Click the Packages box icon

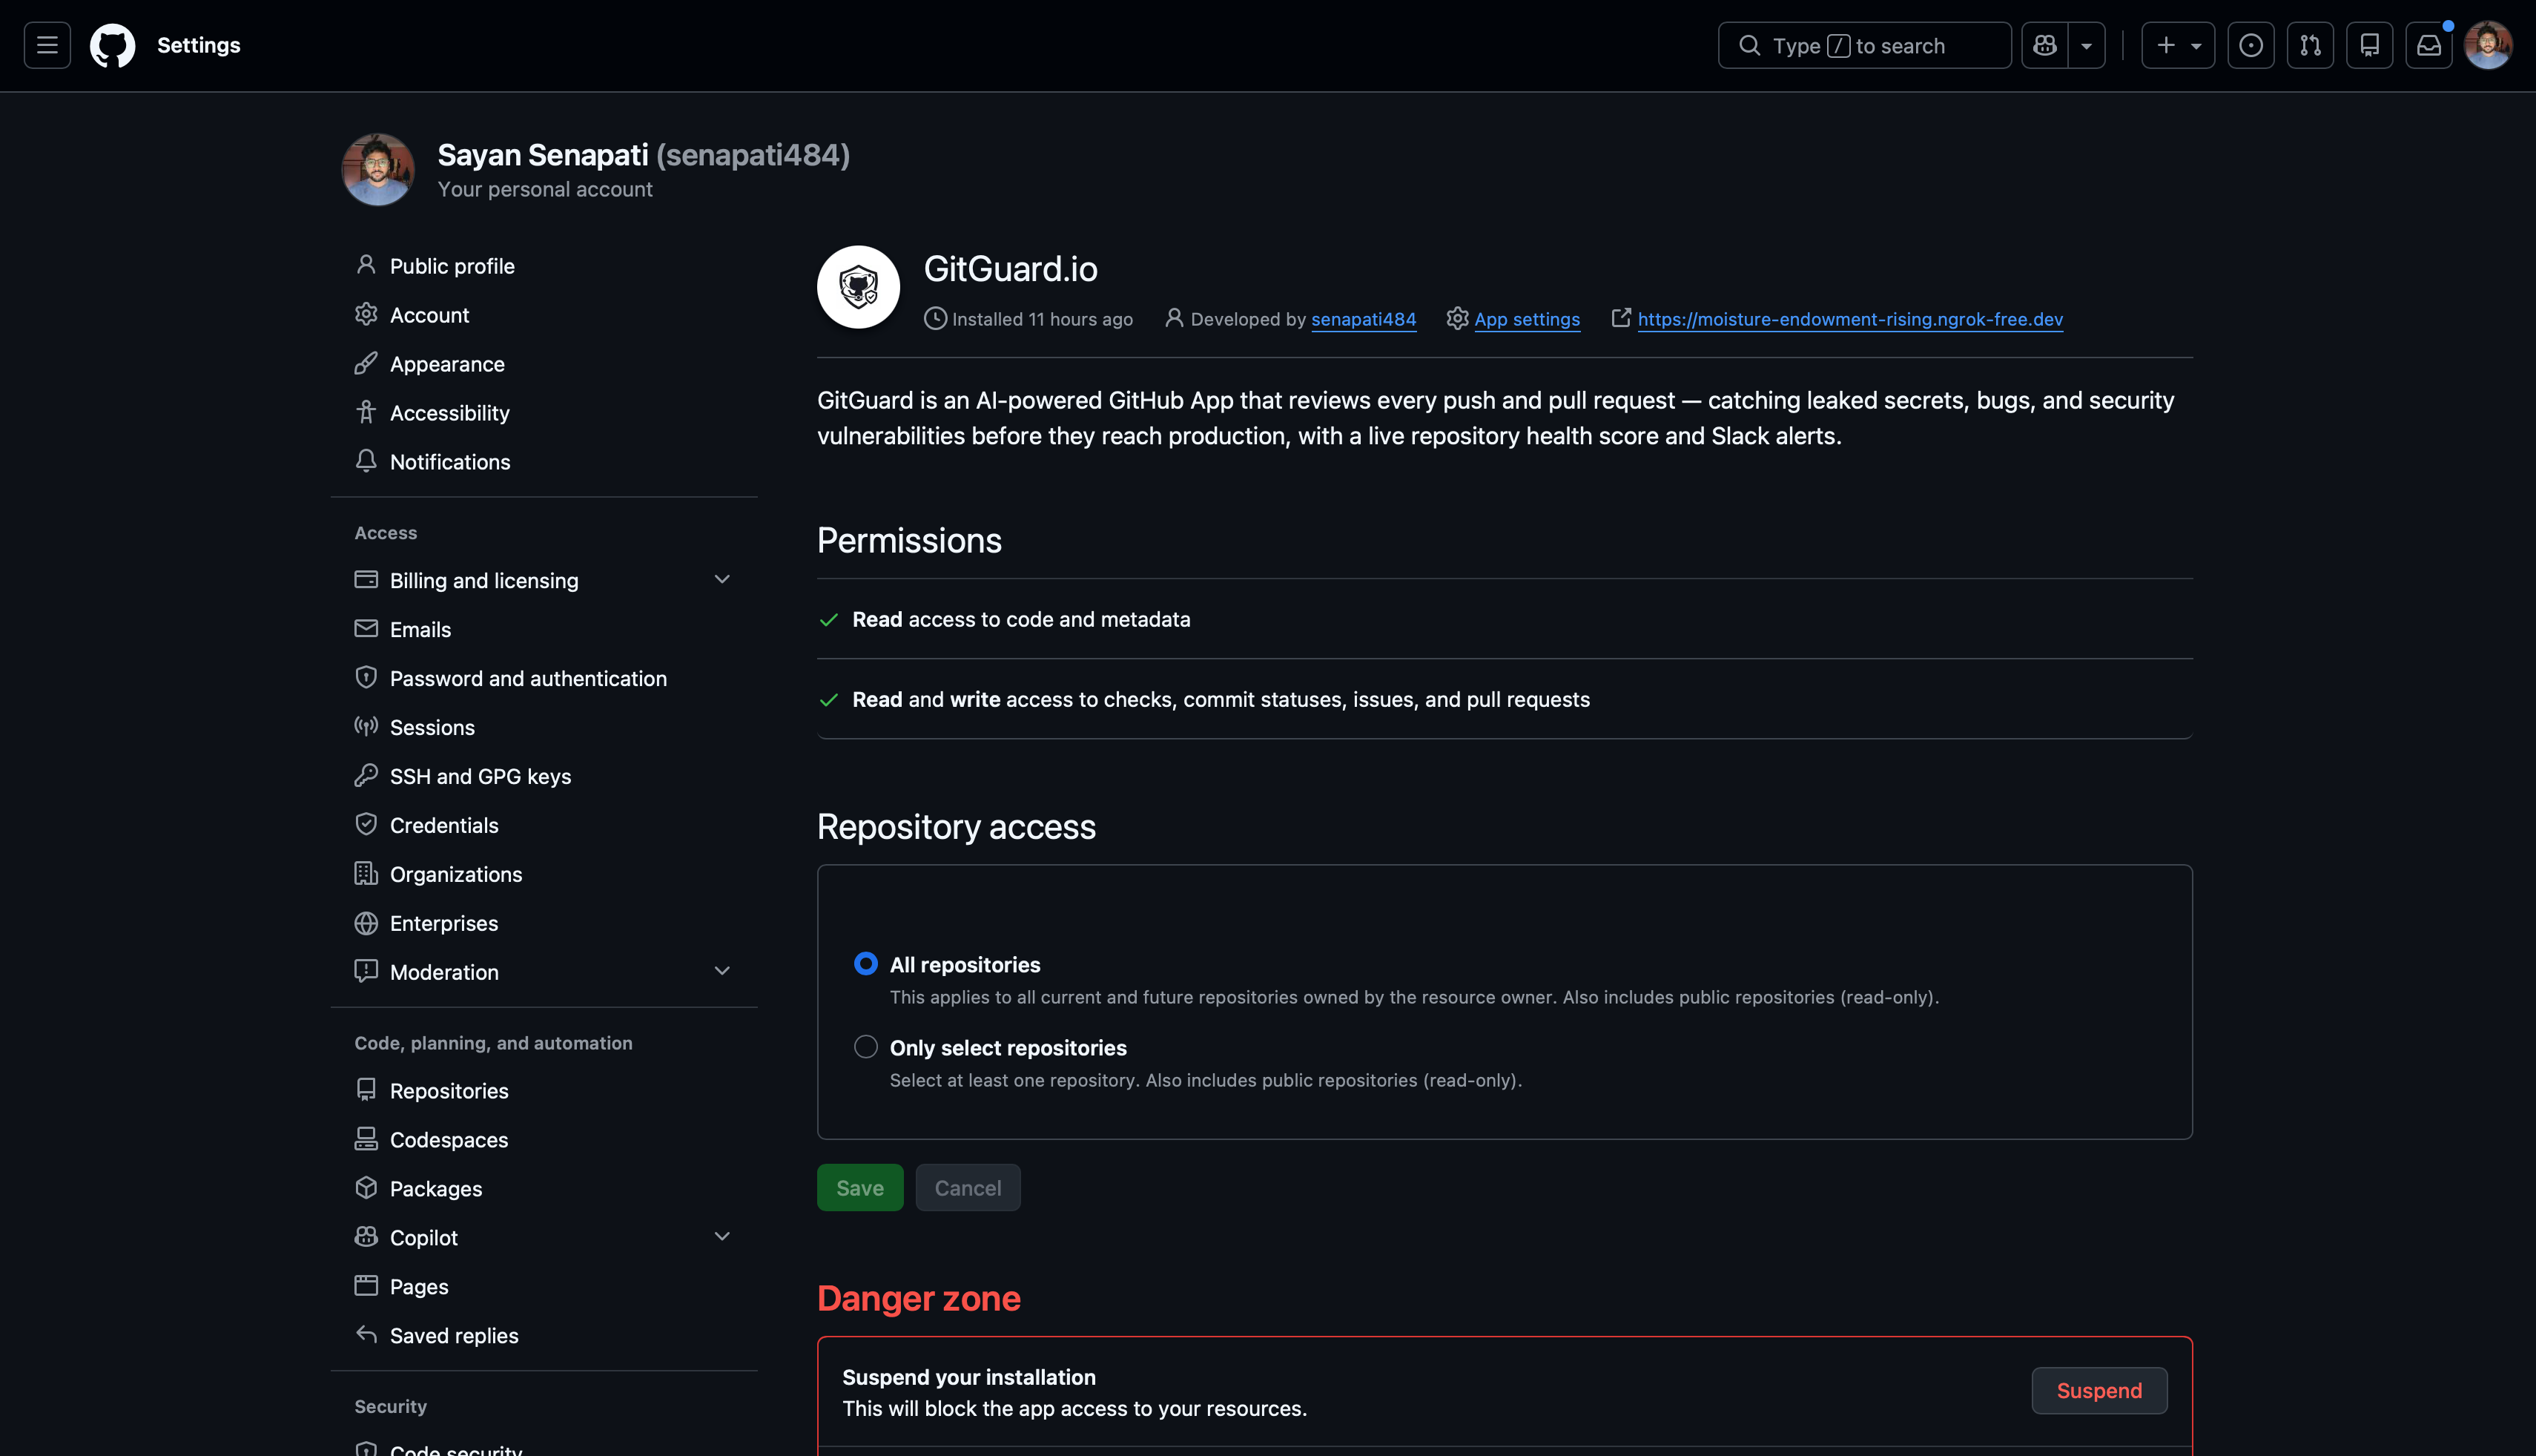coord(366,1188)
